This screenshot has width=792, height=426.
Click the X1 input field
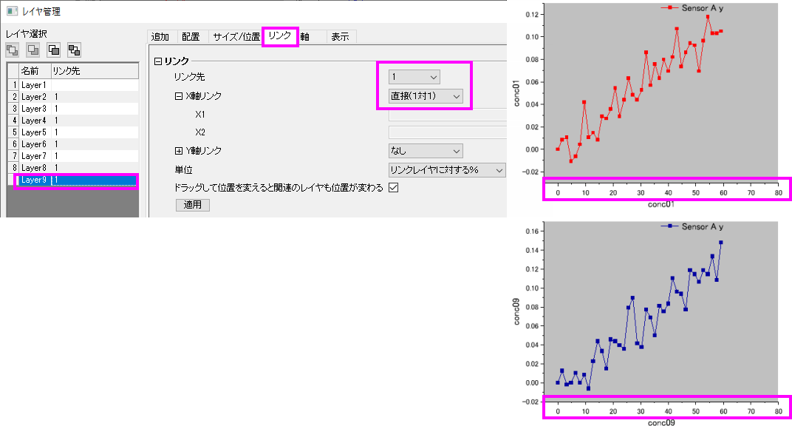[x=448, y=115]
